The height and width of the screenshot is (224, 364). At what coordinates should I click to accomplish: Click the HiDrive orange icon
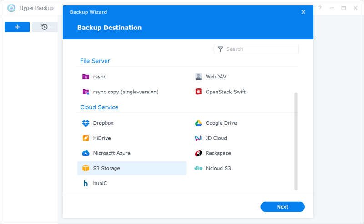tap(86, 138)
